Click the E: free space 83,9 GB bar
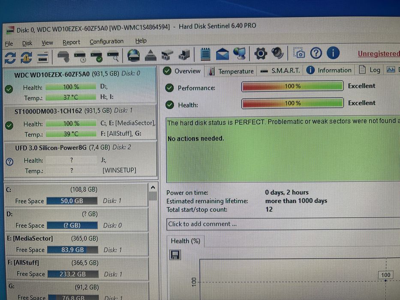The height and width of the screenshot is (300, 400). tap(72, 249)
